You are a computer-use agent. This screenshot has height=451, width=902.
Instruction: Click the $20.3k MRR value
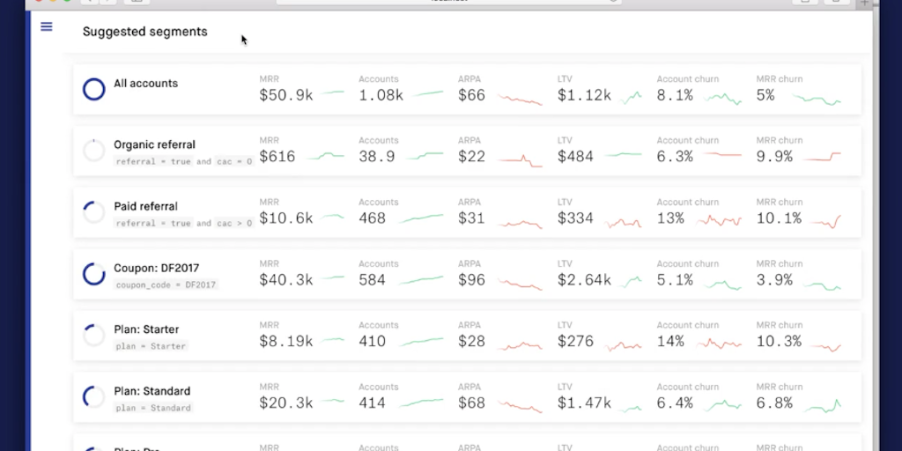point(286,403)
